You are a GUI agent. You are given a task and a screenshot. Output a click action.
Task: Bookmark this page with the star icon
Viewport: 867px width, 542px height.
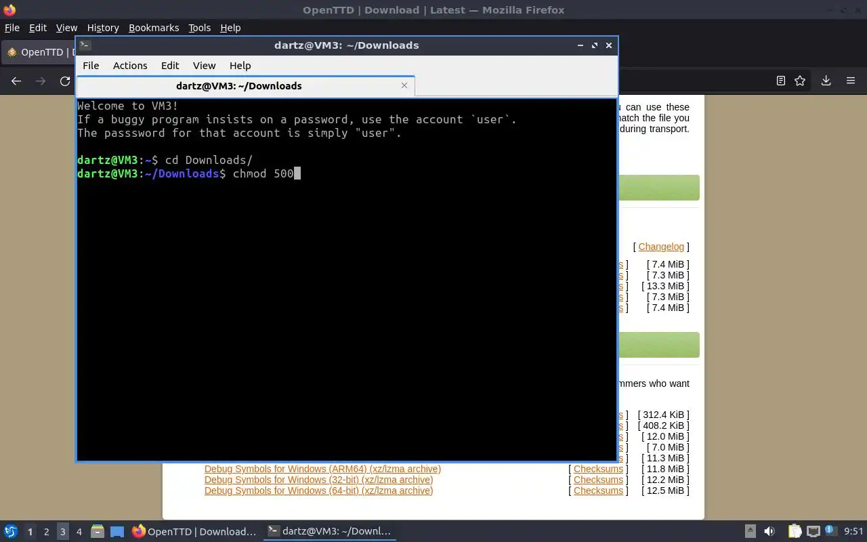[x=800, y=81]
